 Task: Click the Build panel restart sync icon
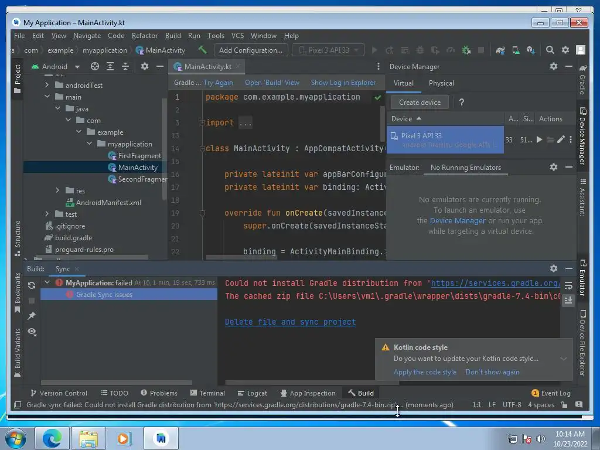(32, 285)
